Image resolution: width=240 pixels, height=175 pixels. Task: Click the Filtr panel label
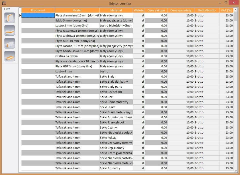click(7, 9)
